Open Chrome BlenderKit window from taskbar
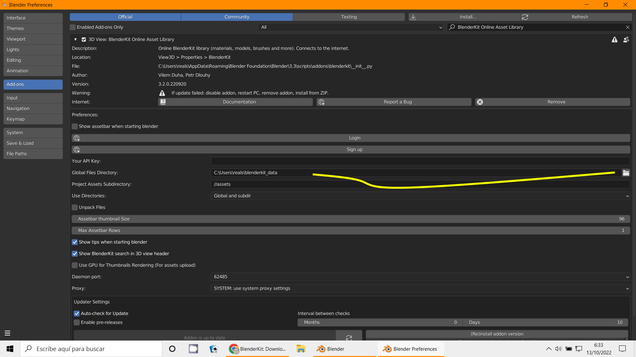 [x=258, y=349]
